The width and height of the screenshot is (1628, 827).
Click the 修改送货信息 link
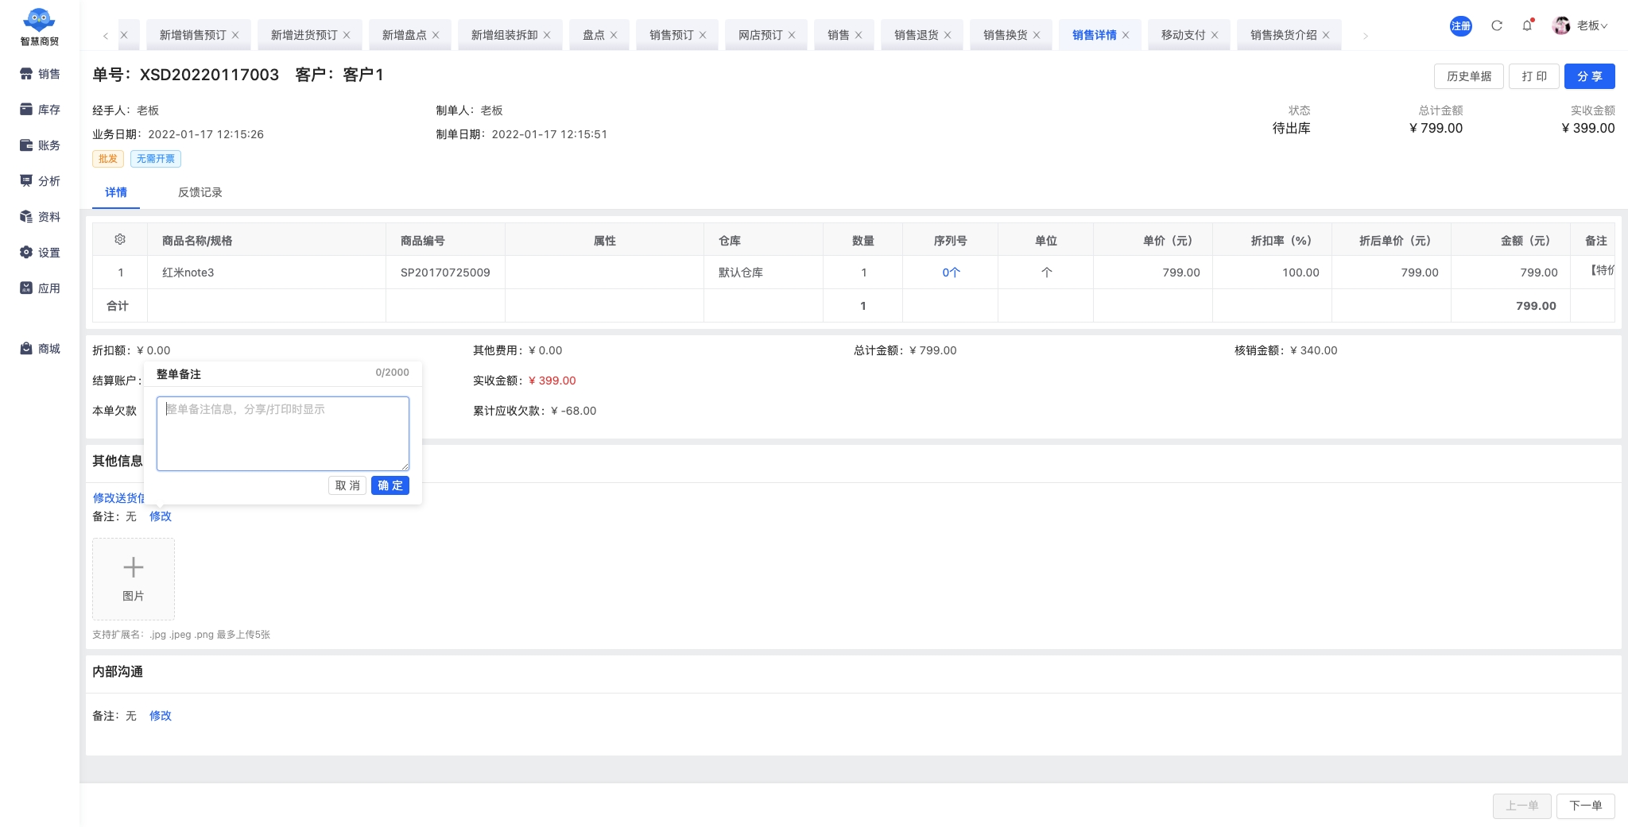coord(119,498)
